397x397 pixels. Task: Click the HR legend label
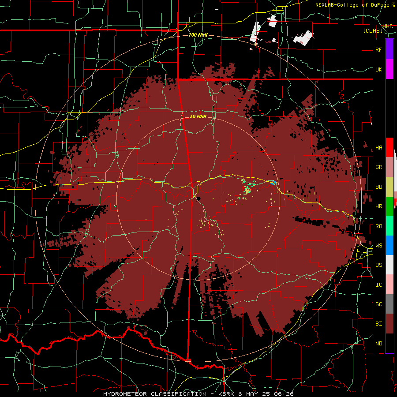[378, 206]
